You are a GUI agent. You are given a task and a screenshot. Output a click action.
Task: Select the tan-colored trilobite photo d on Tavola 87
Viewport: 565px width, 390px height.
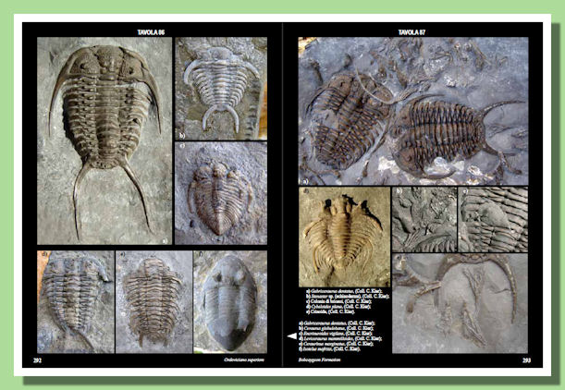[x=344, y=237]
